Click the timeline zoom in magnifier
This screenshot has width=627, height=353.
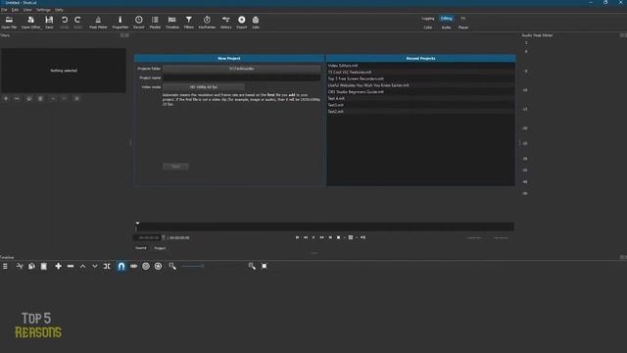pos(252,266)
